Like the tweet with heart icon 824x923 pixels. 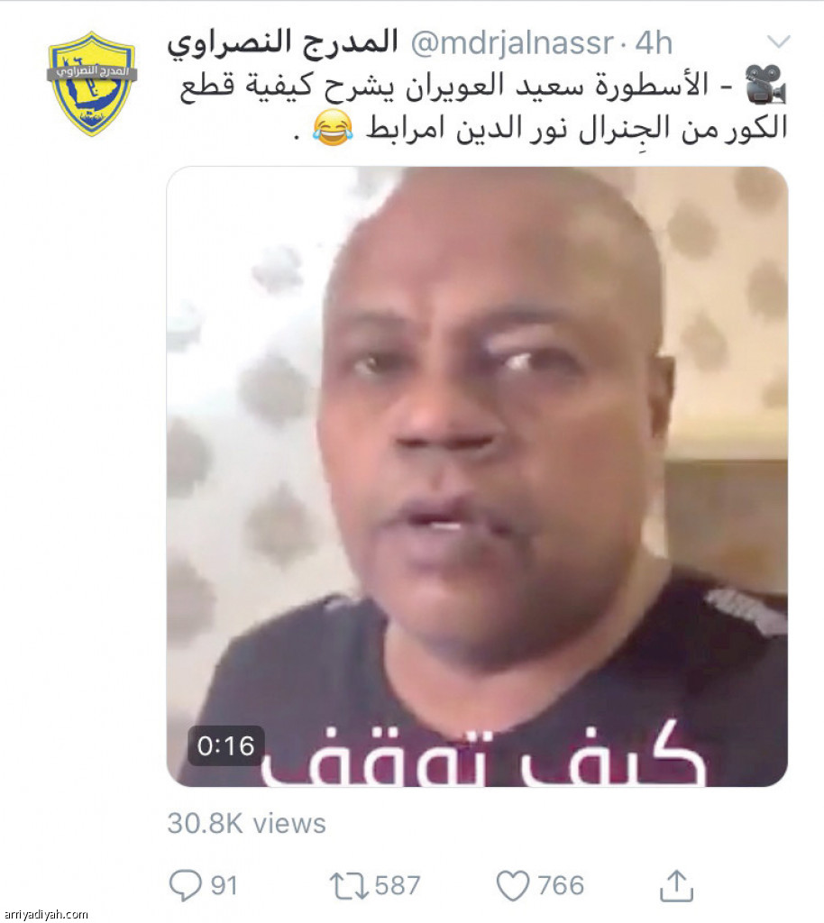[x=513, y=886]
